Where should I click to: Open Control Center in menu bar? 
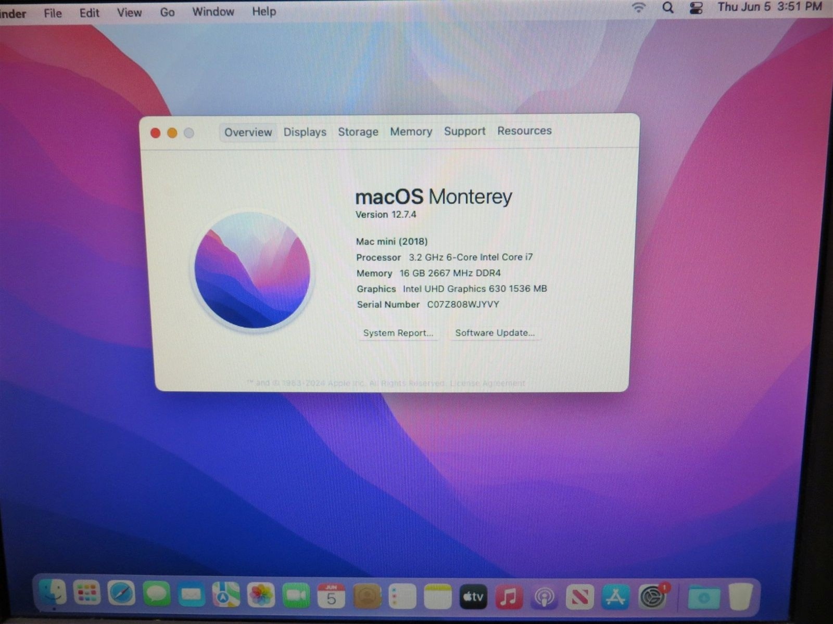click(696, 8)
